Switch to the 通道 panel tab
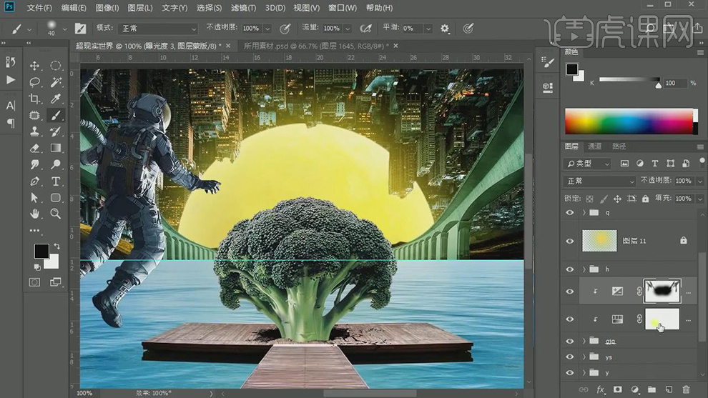This screenshot has height=398, width=708. 595,146
